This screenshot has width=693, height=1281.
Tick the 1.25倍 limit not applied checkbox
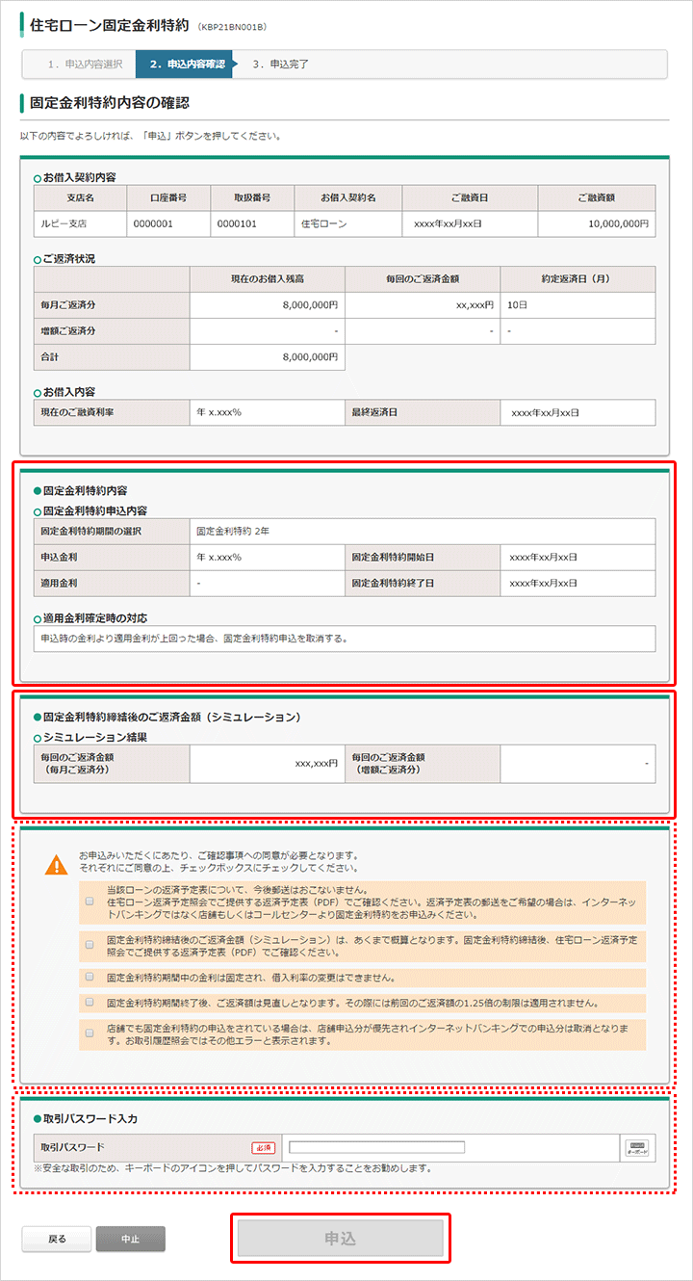90,1003
